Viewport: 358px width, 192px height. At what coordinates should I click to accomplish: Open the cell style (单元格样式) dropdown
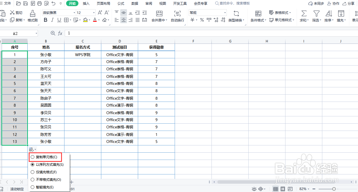(x=282, y=20)
